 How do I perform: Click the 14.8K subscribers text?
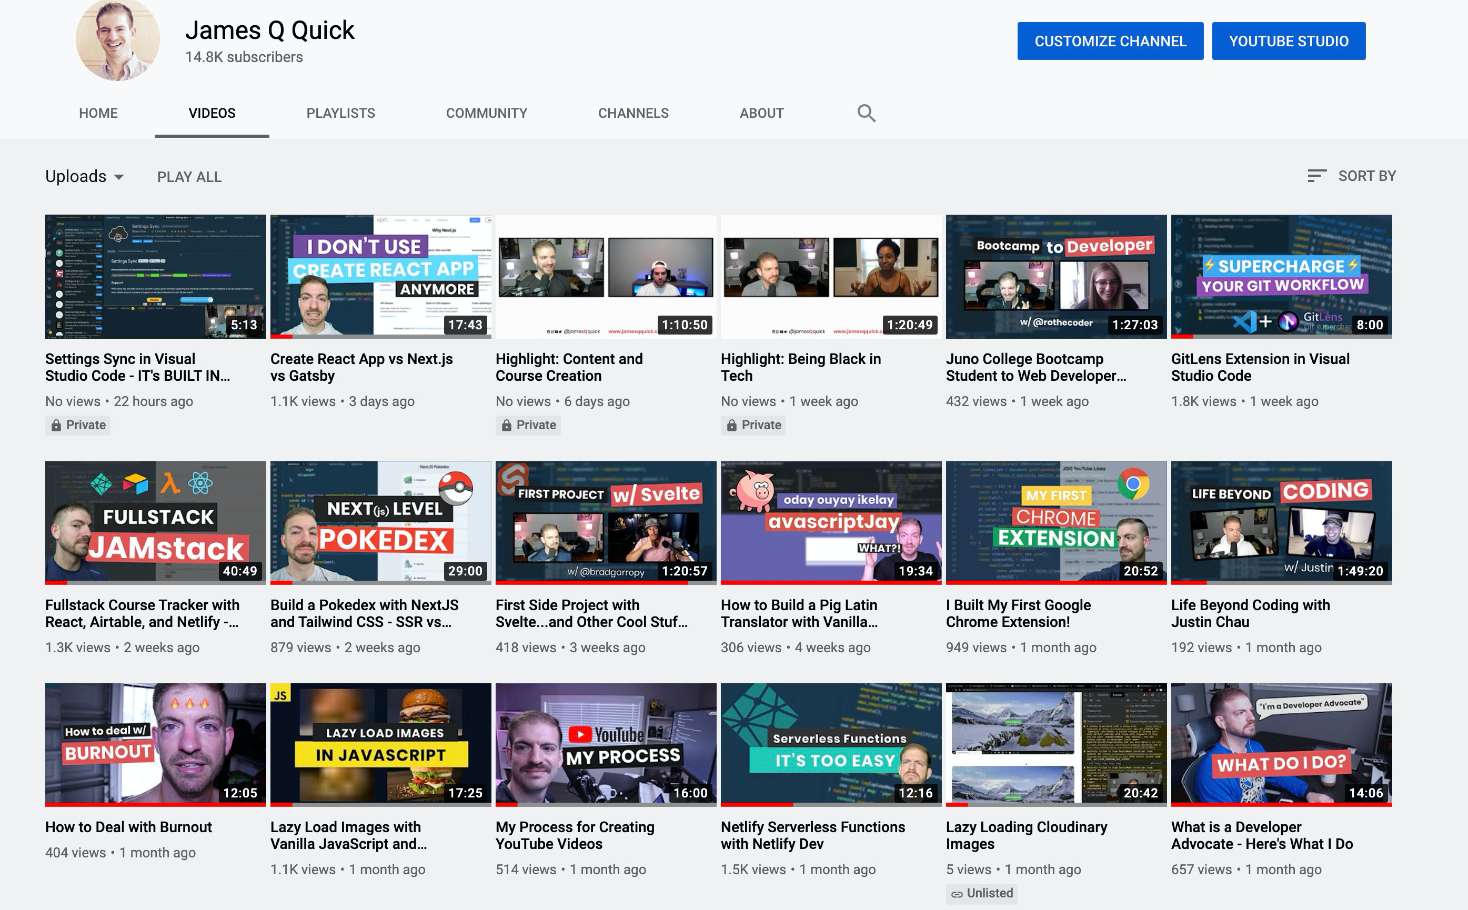coord(244,57)
